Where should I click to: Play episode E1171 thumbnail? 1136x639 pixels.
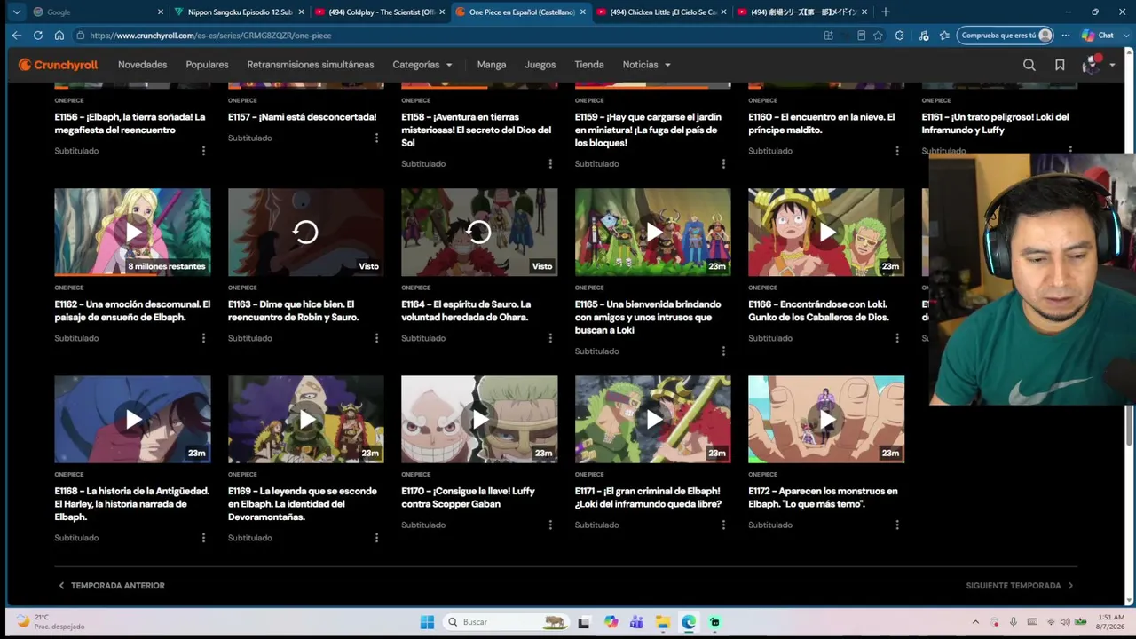[x=653, y=420]
